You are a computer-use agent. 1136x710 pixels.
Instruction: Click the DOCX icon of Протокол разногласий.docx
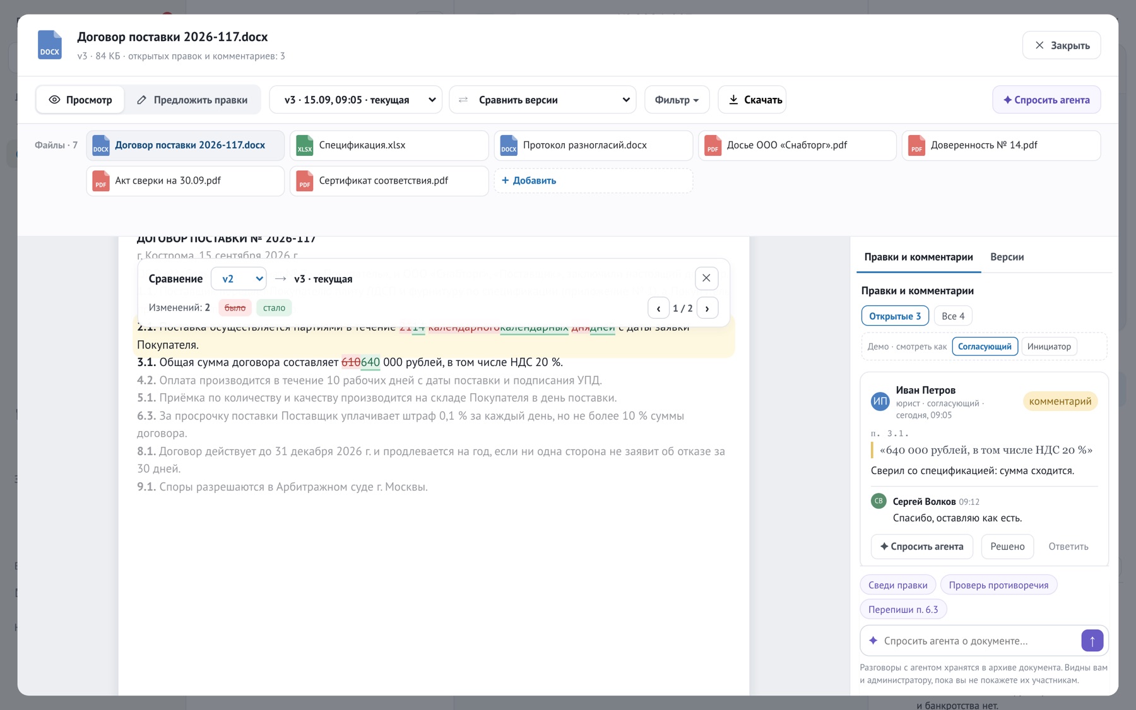click(x=509, y=145)
